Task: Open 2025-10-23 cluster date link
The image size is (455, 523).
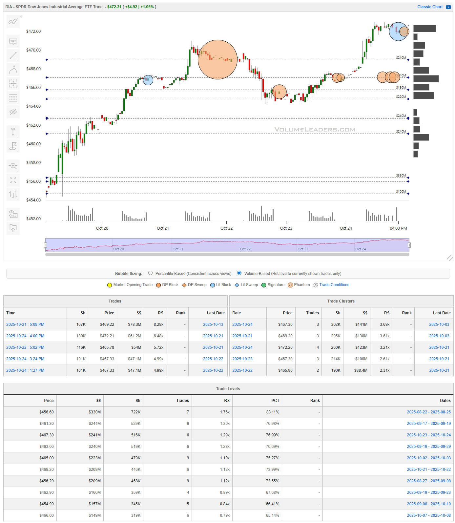Action: coord(242,359)
